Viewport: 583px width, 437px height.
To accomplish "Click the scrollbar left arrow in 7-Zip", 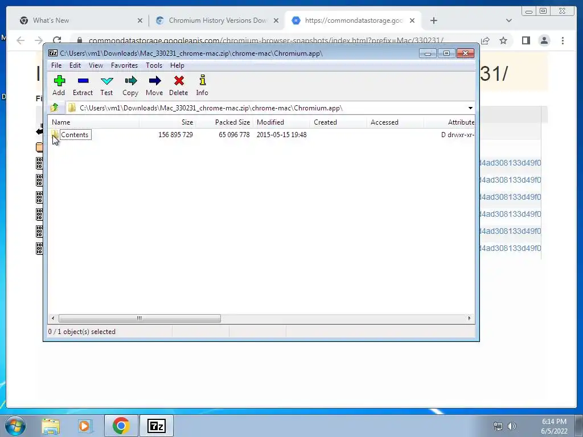I will tap(53, 319).
